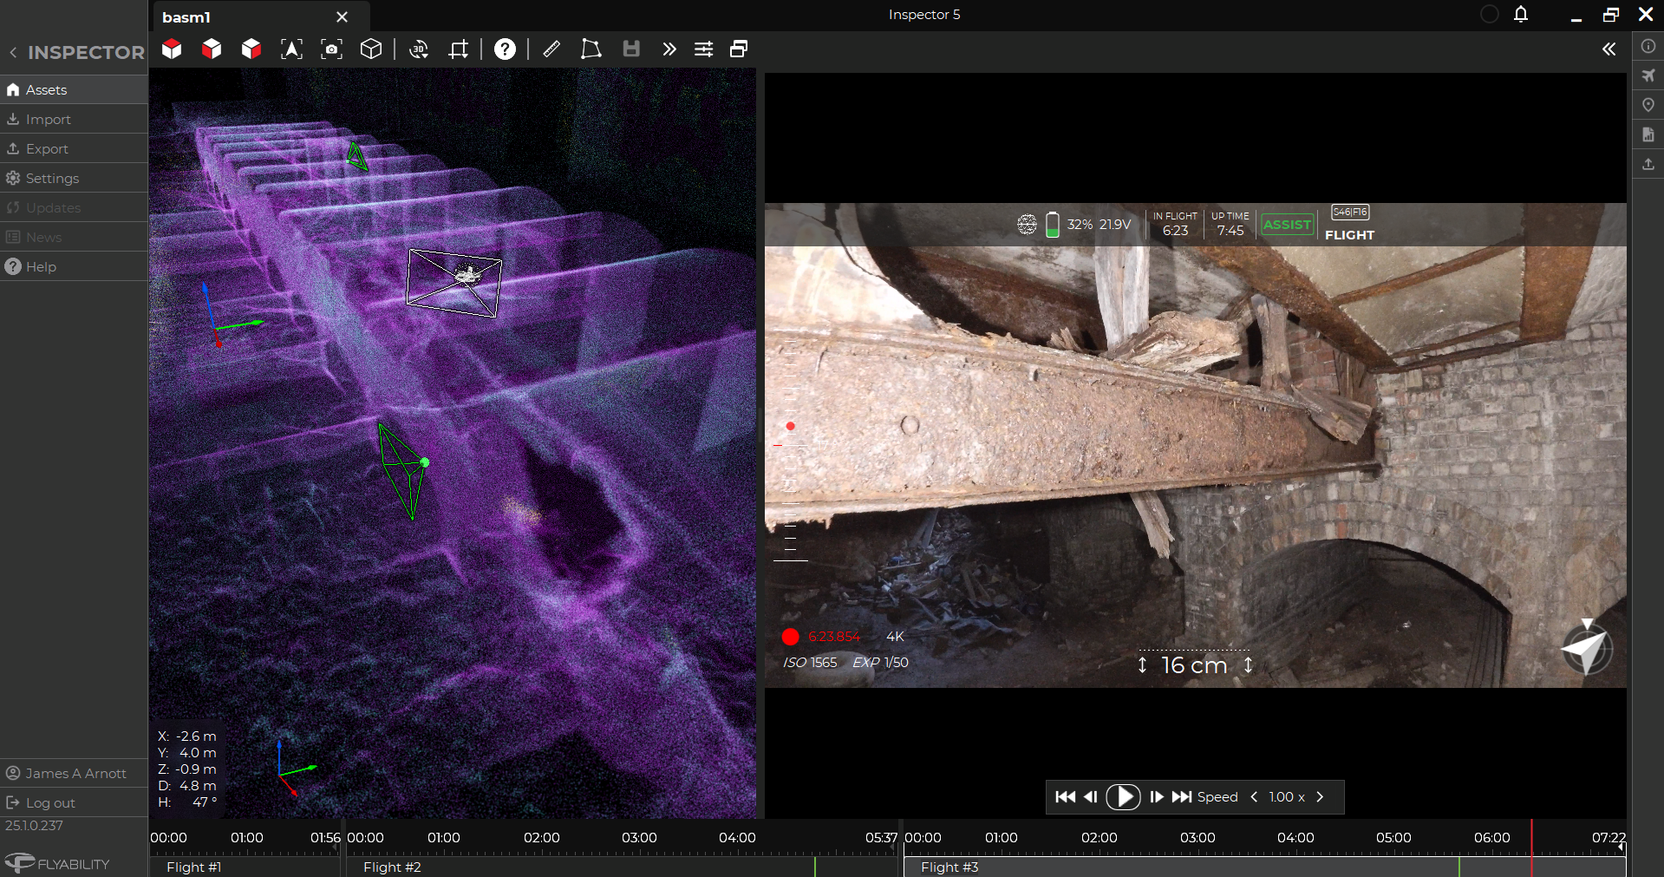Viewport: 1664px width, 877px height.
Task: Toggle the detached window layout icon
Action: point(739,49)
